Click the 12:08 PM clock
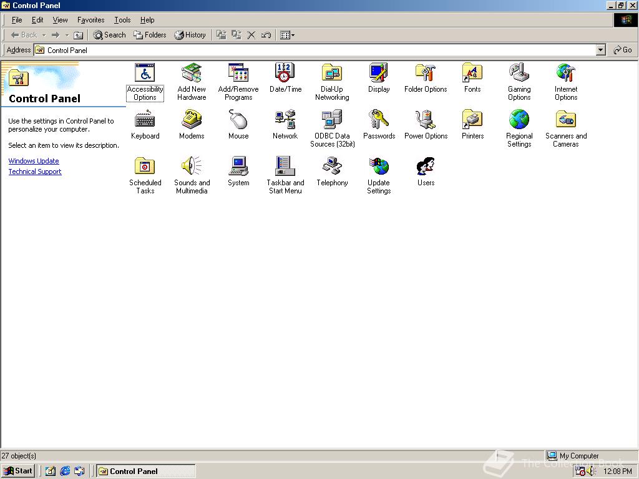639x479 pixels. 617,472
